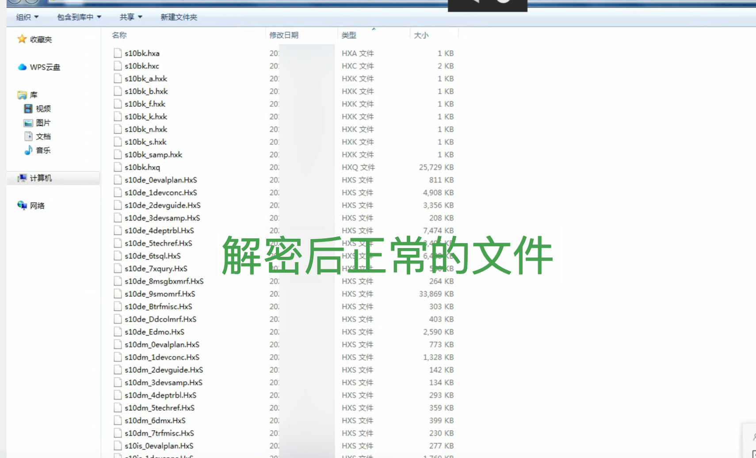Select 音乐 under libraries
The height and width of the screenshot is (458, 756).
43,150
